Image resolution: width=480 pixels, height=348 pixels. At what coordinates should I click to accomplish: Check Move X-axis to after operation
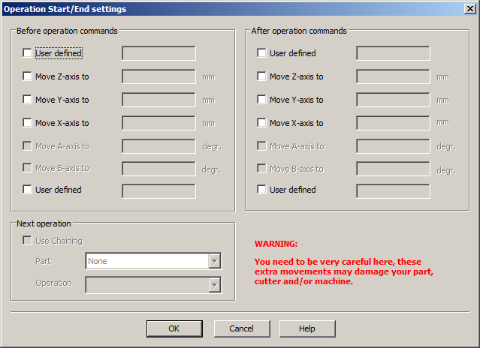click(x=262, y=123)
